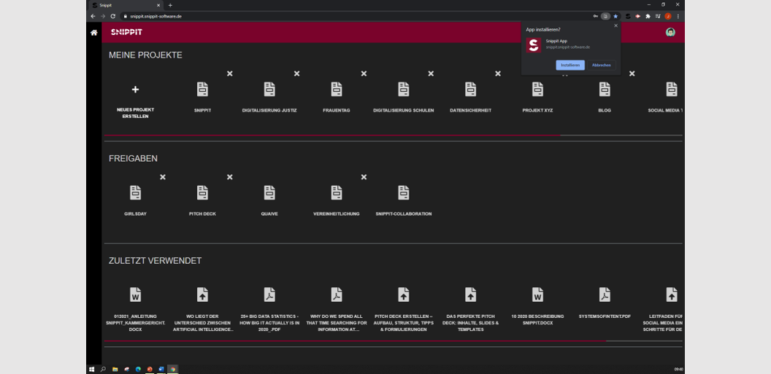Open the media control icon in Chrome toolbar
Viewport: 771px width, 374px height.
pos(658,16)
